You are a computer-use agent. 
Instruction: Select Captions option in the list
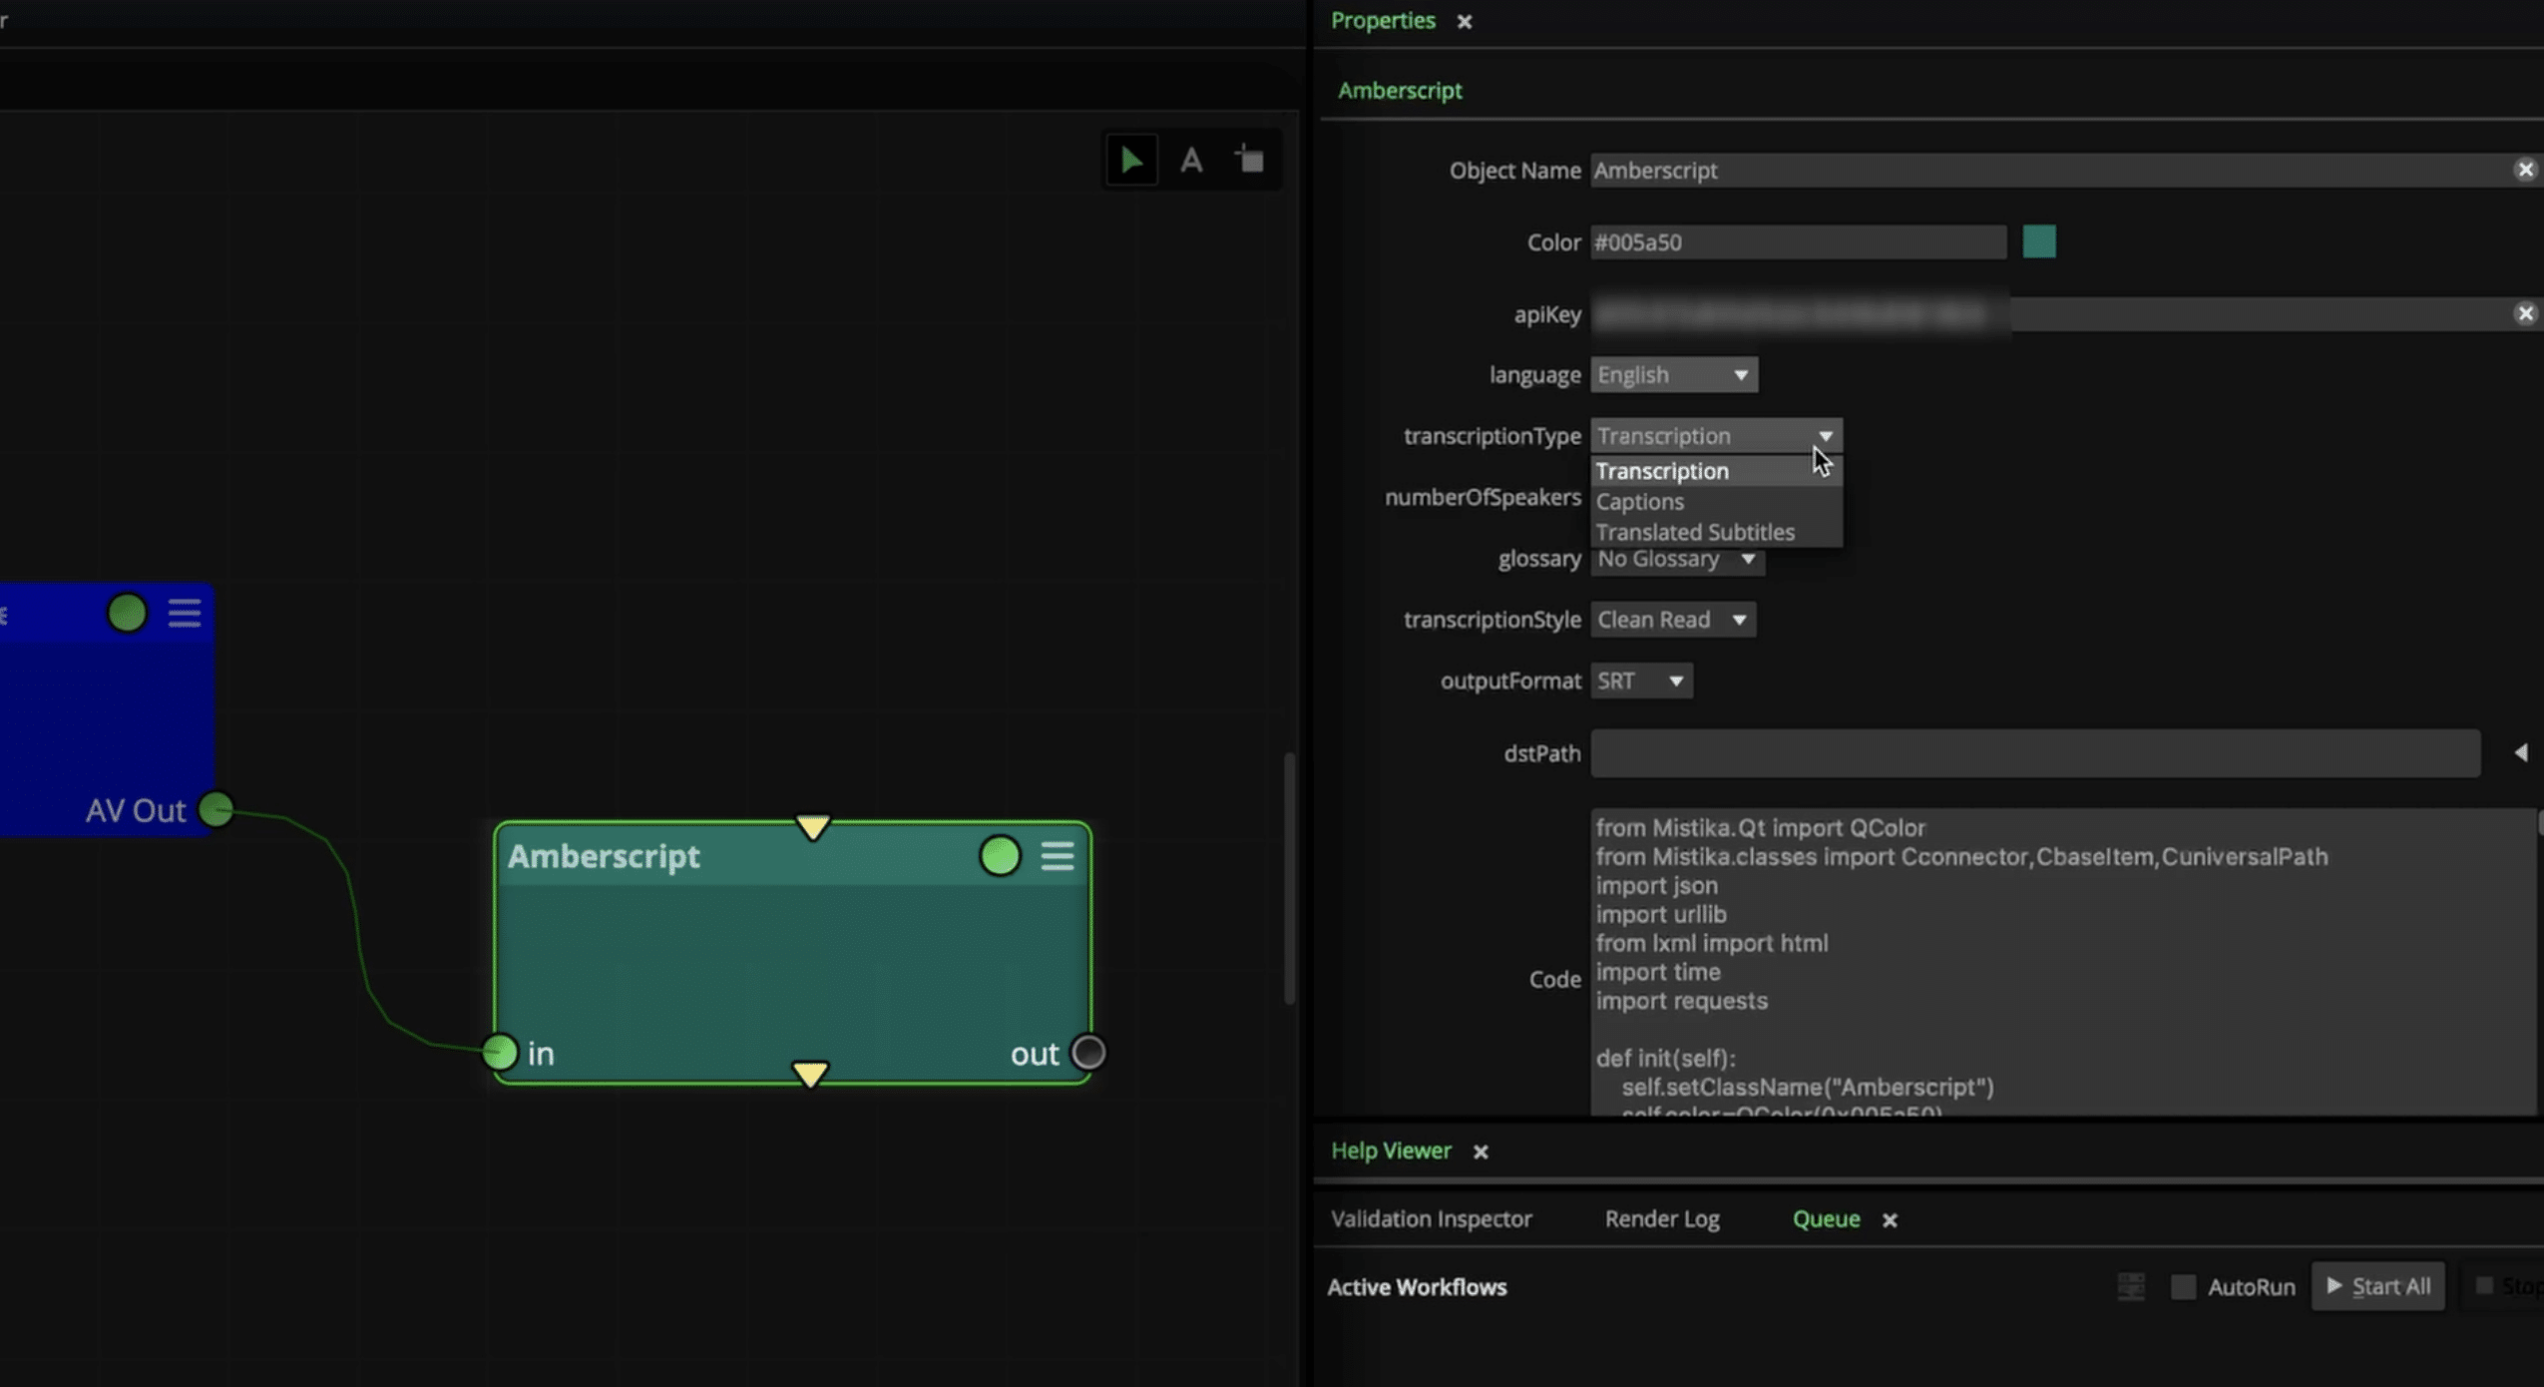pyautogui.click(x=1716, y=501)
